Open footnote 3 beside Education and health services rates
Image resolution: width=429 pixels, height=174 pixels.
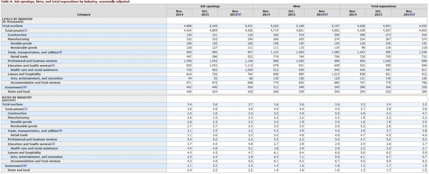tap(53, 144)
